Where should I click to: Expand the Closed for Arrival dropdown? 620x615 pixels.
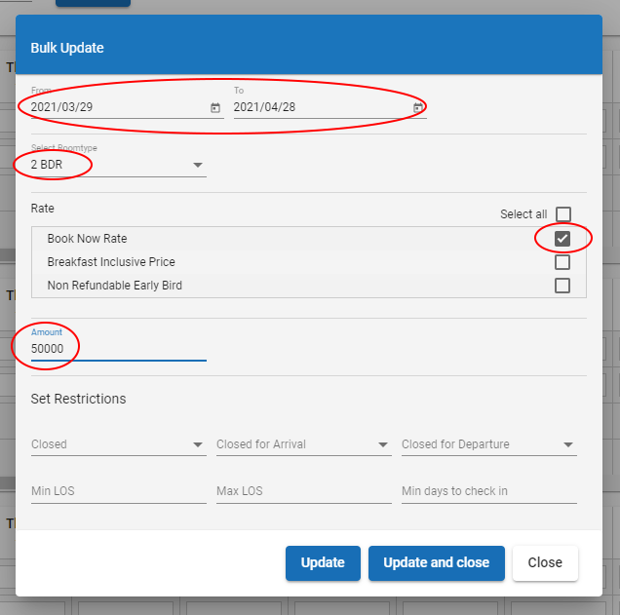point(303,444)
